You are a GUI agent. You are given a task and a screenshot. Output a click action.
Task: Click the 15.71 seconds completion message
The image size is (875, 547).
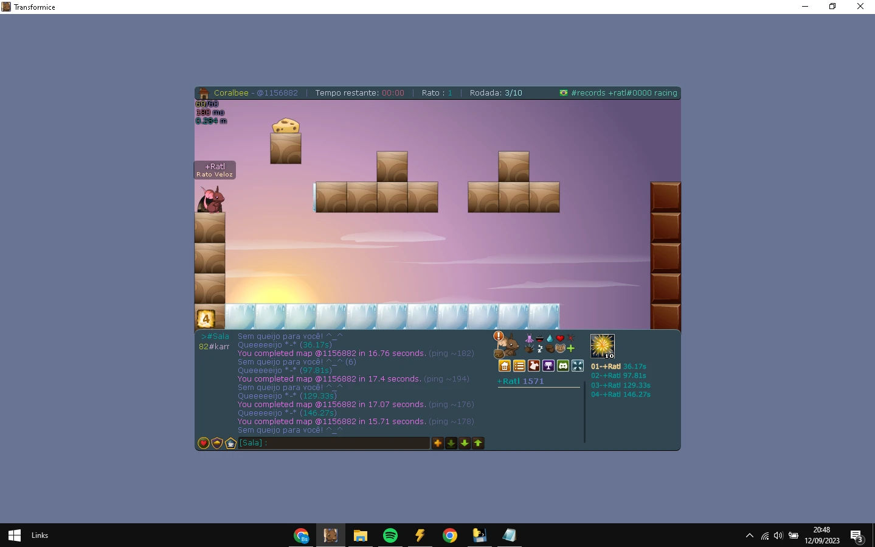356,422
